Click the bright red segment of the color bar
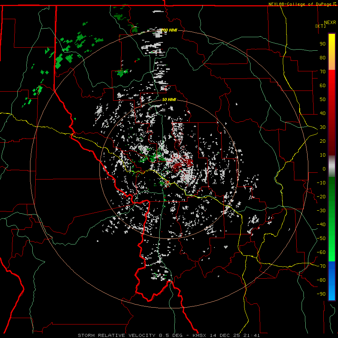The image size is (338, 338). click(332, 77)
